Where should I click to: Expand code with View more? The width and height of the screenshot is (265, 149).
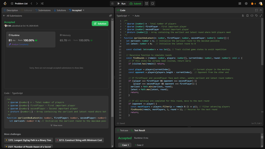coord(56,125)
